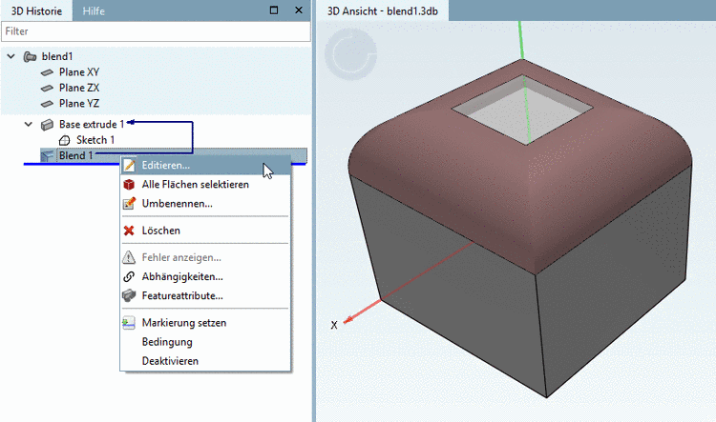Select Plane XY in the history tree
Image resolution: width=716 pixels, height=422 pixels.
79,72
